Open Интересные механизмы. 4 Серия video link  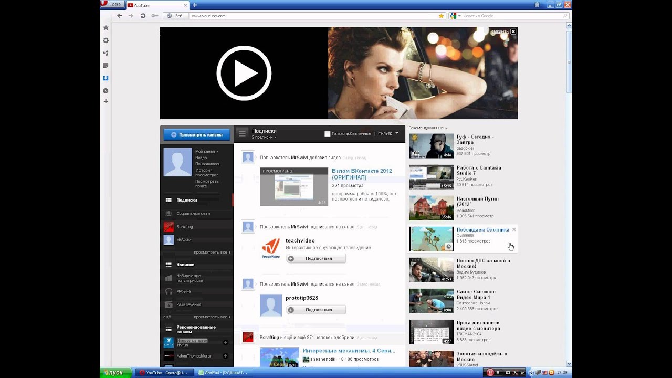click(x=349, y=351)
